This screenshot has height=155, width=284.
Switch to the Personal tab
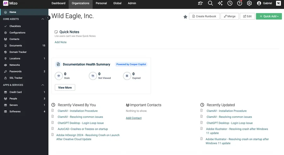[101, 3]
